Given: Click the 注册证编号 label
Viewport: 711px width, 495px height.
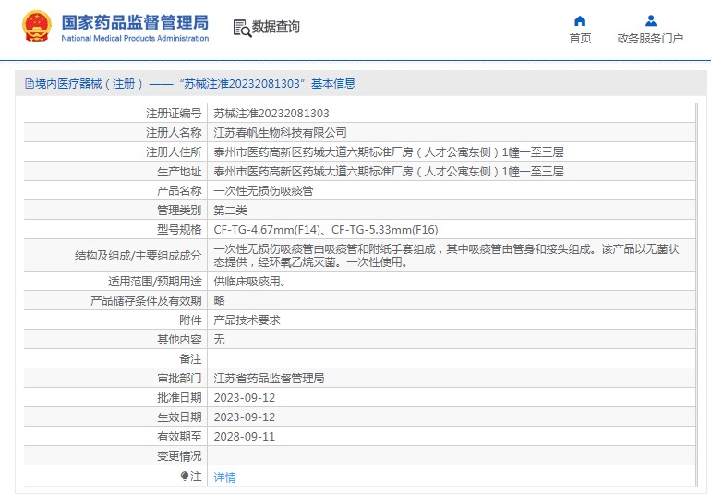Looking at the screenshot, I should click(174, 113).
